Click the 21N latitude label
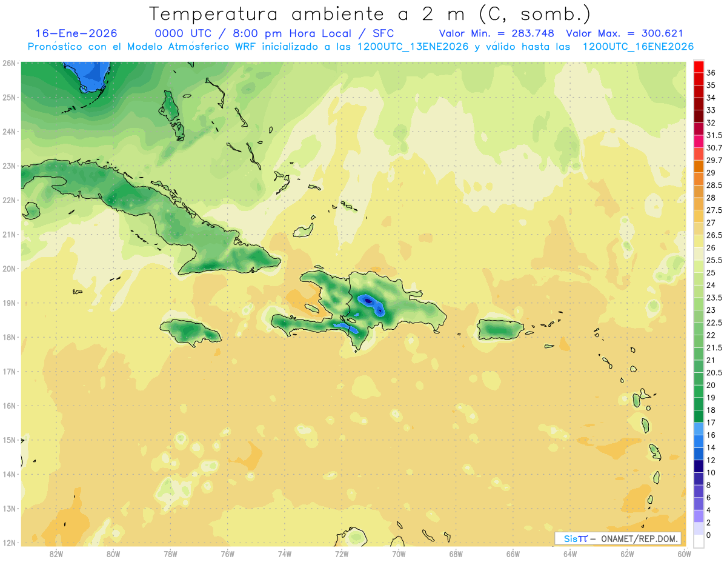Image resolution: width=727 pixels, height=562 pixels. [x=8, y=234]
